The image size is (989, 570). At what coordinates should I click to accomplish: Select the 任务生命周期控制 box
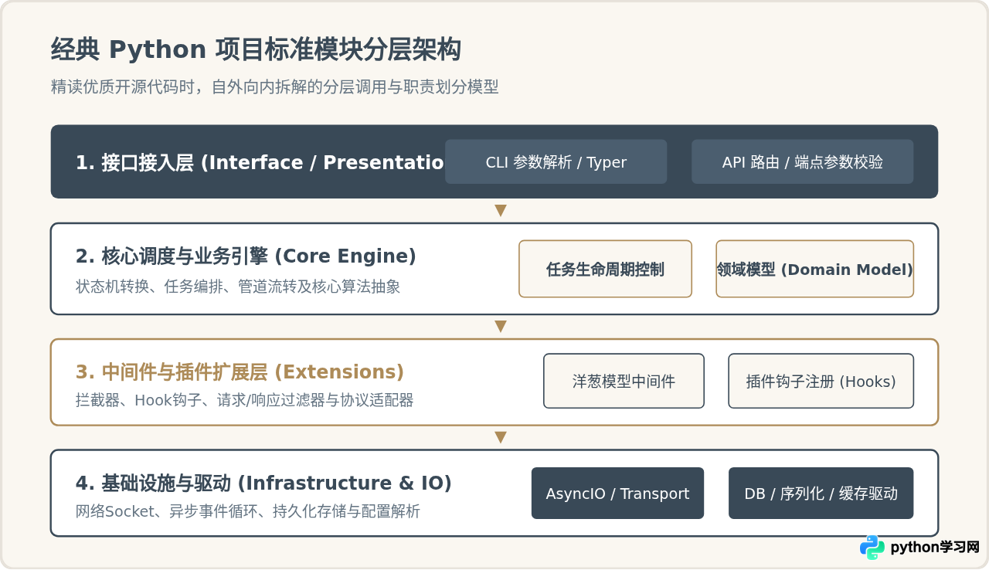pyautogui.click(x=605, y=269)
